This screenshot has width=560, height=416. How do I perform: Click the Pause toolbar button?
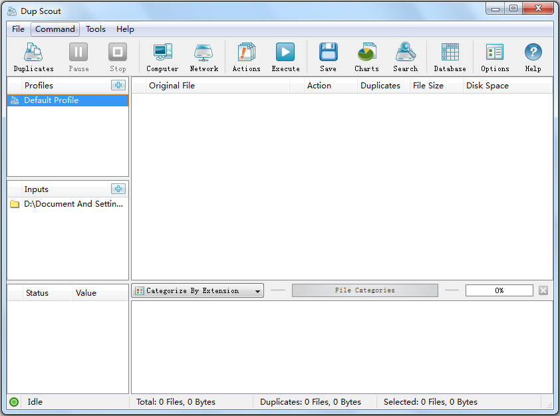[78, 57]
